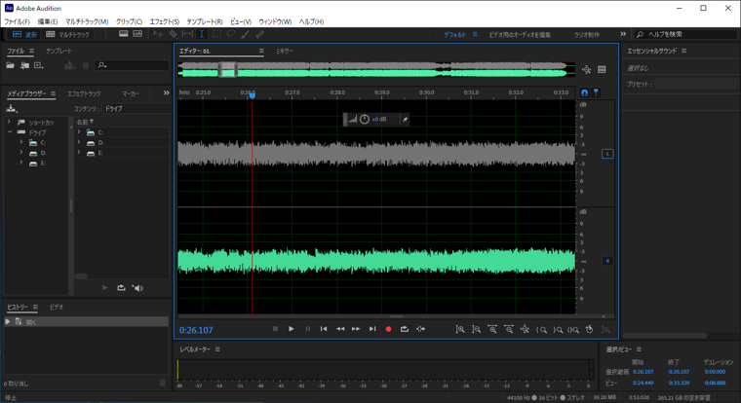Open Mixer (ミキサー) tab
The height and width of the screenshot is (403, 741).
point(285,51)
